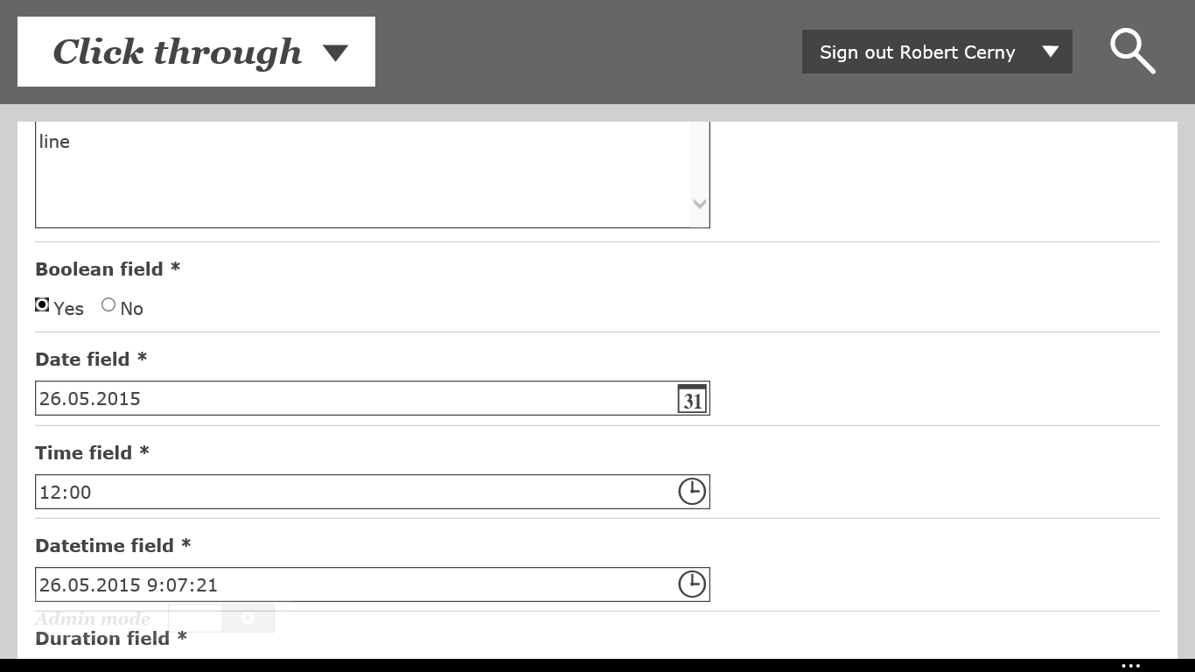This screenshot has height=672, width=1195.
Task: Click the Click through title menu
Action: pyautogui.click(x=178, y=52)
